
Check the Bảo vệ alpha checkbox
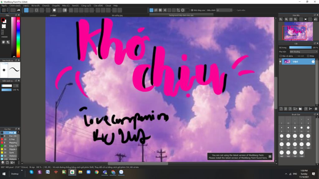[281, 56]
